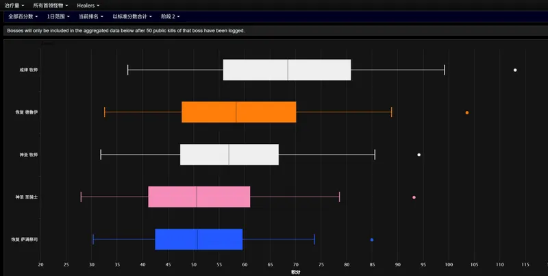Click the pink outlier dot near 93

414,197
